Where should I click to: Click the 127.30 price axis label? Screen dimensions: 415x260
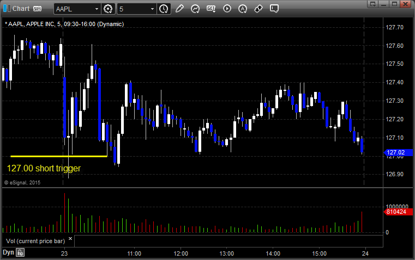tap(395, 101)
